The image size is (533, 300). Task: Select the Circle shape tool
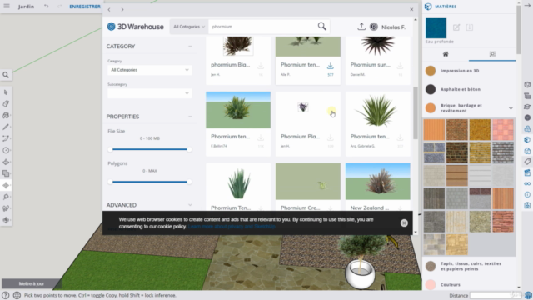tap(6, 150)
